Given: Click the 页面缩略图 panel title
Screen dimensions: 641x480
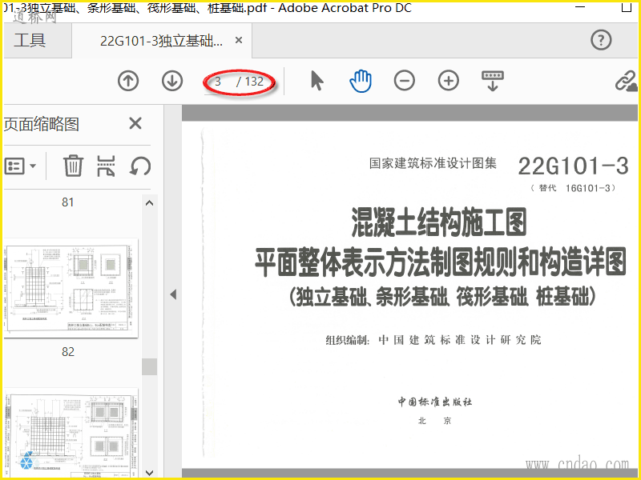Looking at the screenshot, I should [41, 124].
